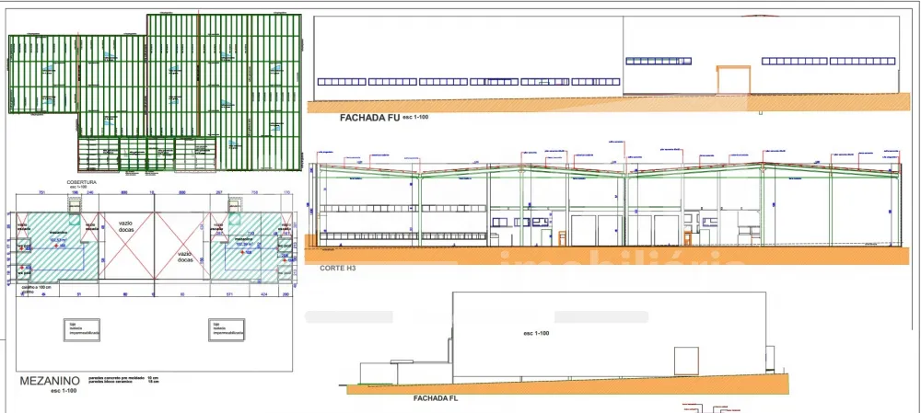Select the rightmost blue window strip on Fachada FU
Viewport: 921px width, 413px height.
point(862,62)
